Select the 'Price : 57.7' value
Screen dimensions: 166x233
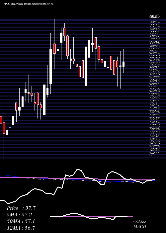tap(21, 208)
